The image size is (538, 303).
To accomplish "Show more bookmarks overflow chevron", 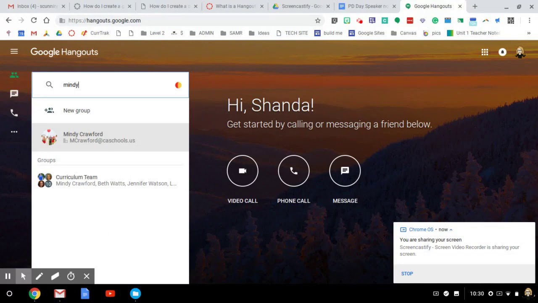I will 529,33.
